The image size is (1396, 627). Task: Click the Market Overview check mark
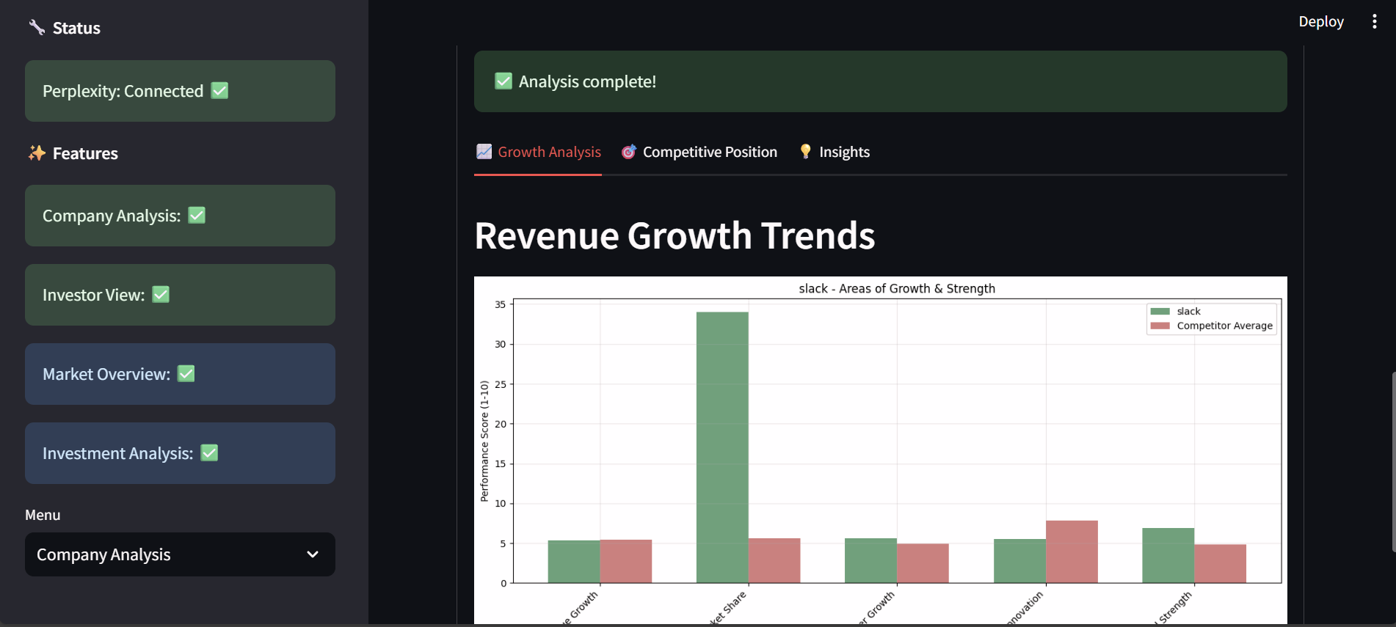pos(186,373)
